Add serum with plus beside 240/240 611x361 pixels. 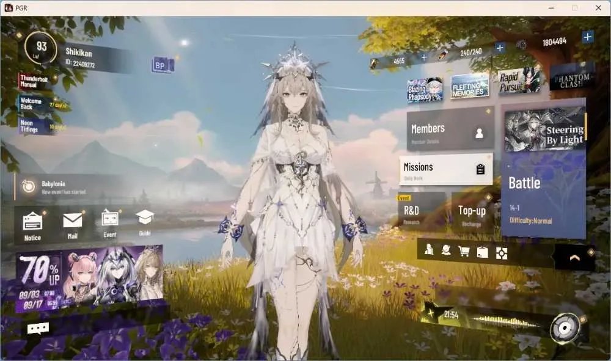500,48
